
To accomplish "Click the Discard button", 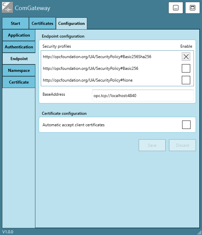I will (182, 145).
